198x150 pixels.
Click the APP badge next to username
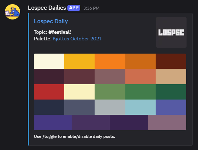tap(74, 8)
